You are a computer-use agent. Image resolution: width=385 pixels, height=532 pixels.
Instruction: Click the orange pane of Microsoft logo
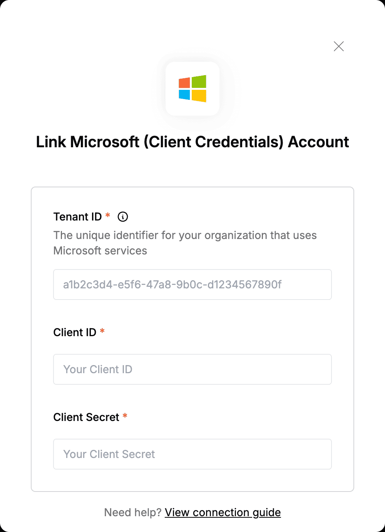[x=184, y=82]
